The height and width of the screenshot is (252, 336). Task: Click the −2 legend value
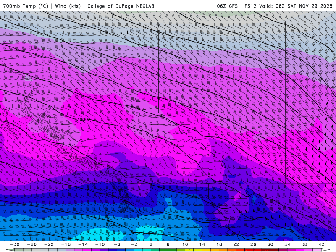point(134,244)
